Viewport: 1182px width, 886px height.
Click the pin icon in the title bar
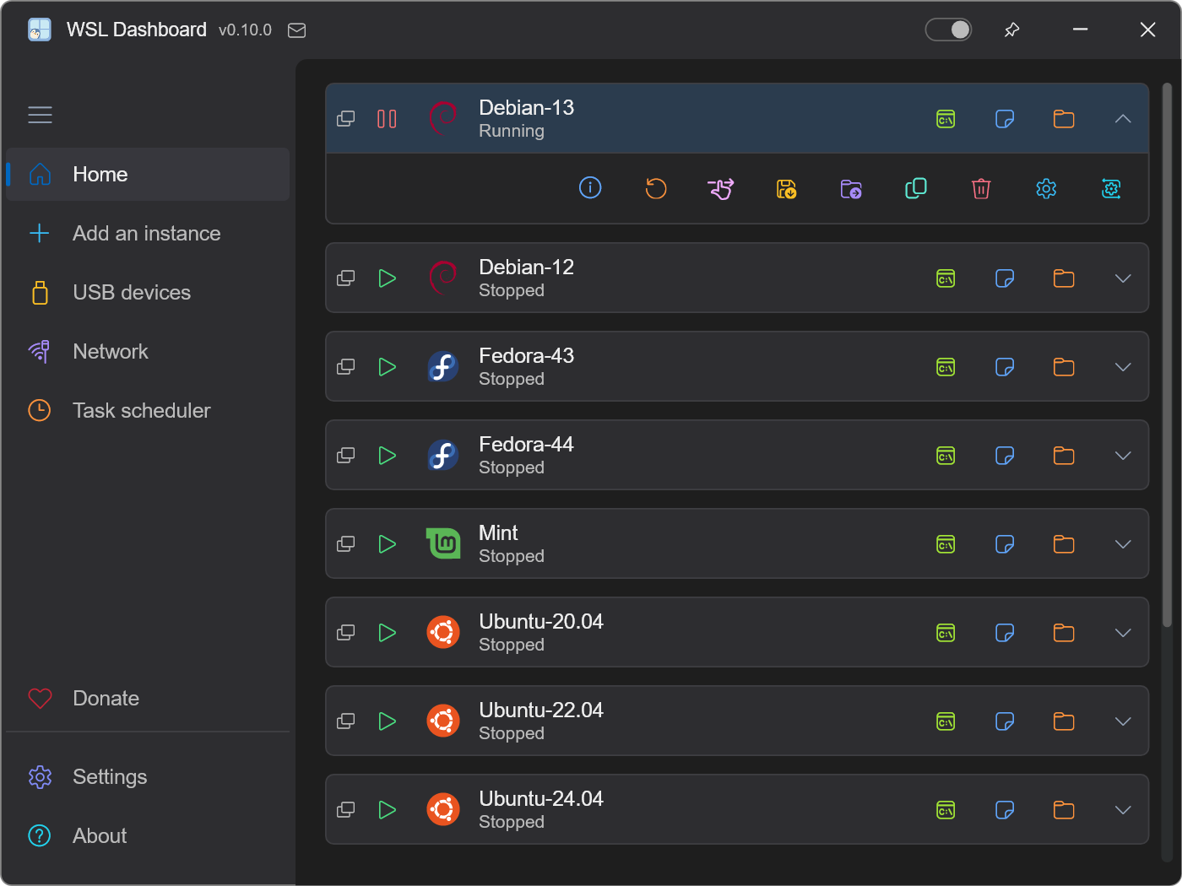click(x=1011, y=30)
